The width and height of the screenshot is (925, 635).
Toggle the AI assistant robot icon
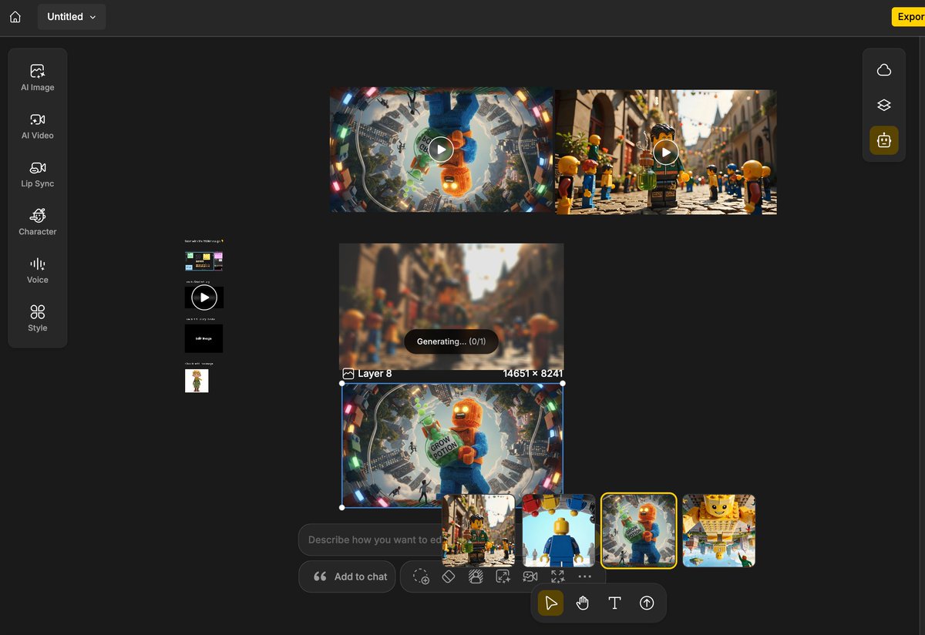[x=884, y=140]
